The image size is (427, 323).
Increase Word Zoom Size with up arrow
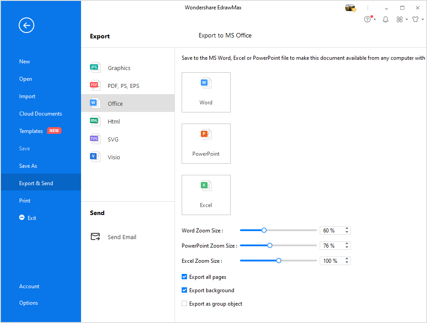pos(347,228)
